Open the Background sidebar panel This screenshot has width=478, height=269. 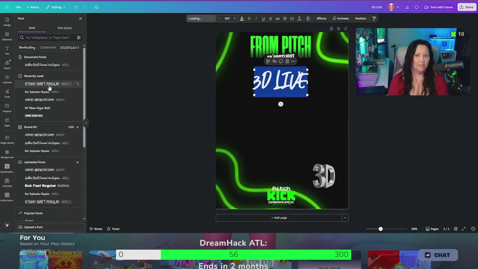[x=7, y=154]
